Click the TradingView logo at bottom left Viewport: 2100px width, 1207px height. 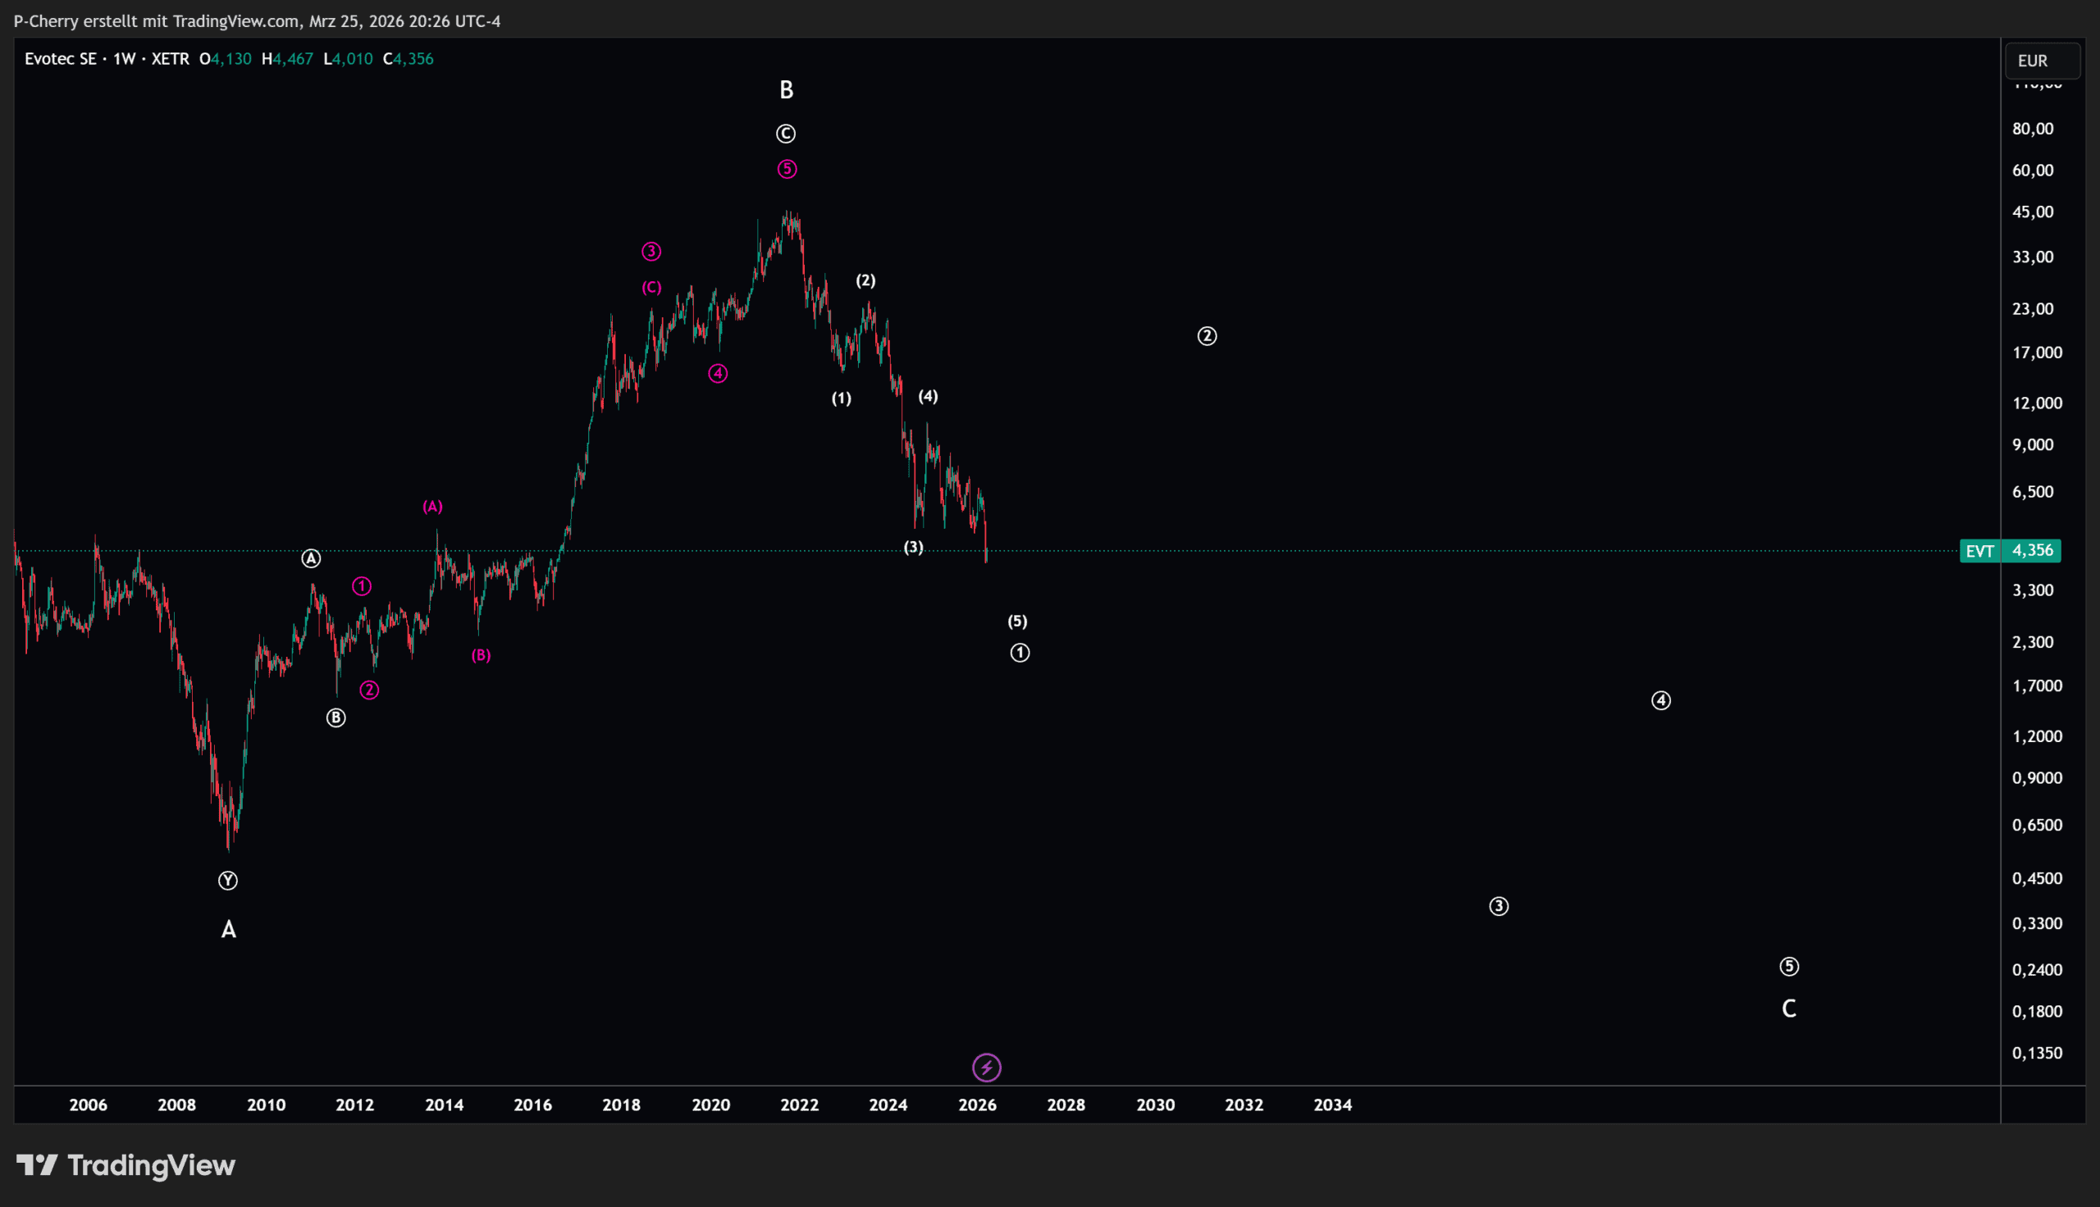pyautogui.click(x=126, y=1165)
